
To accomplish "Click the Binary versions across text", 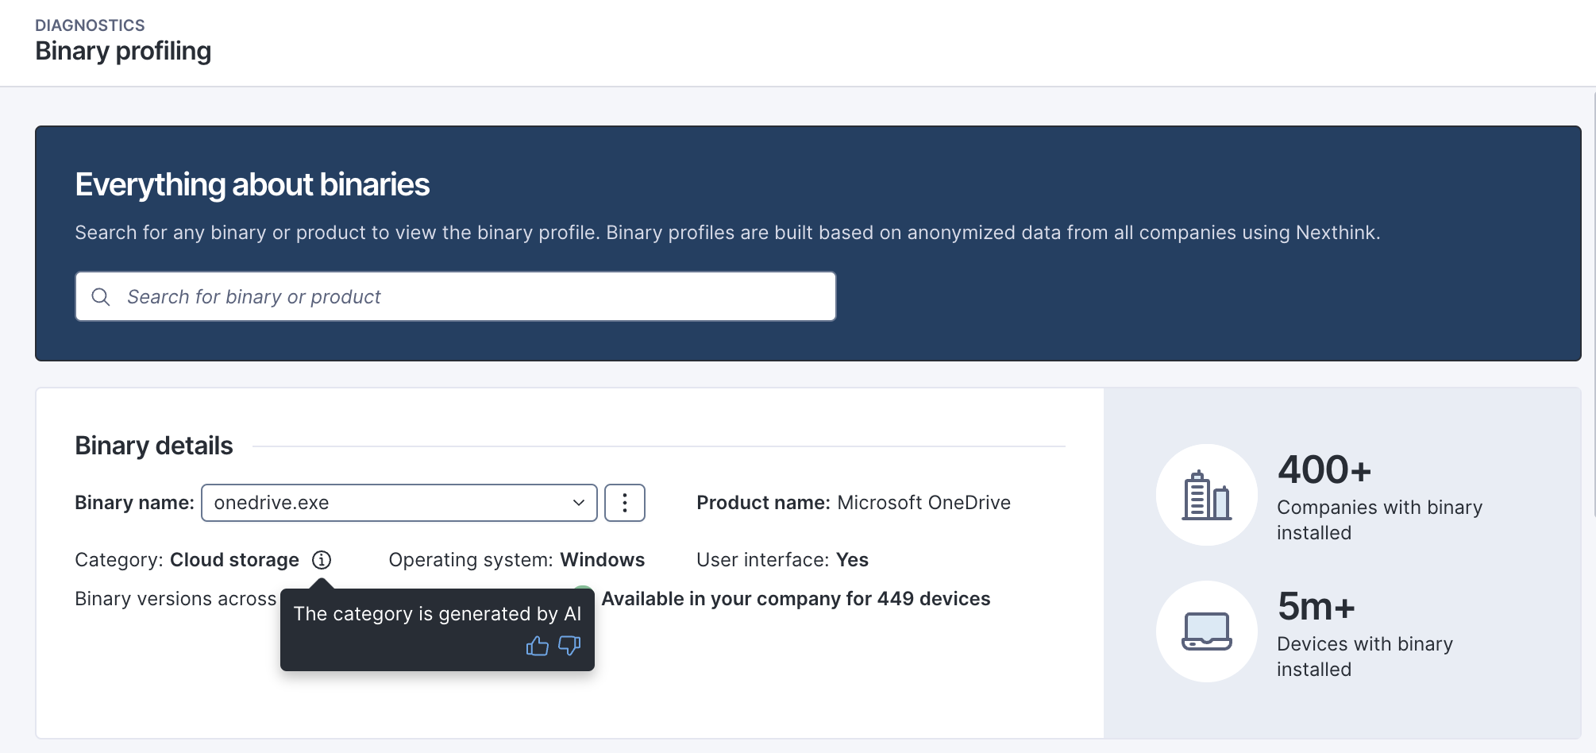I will tap(175, 599).
